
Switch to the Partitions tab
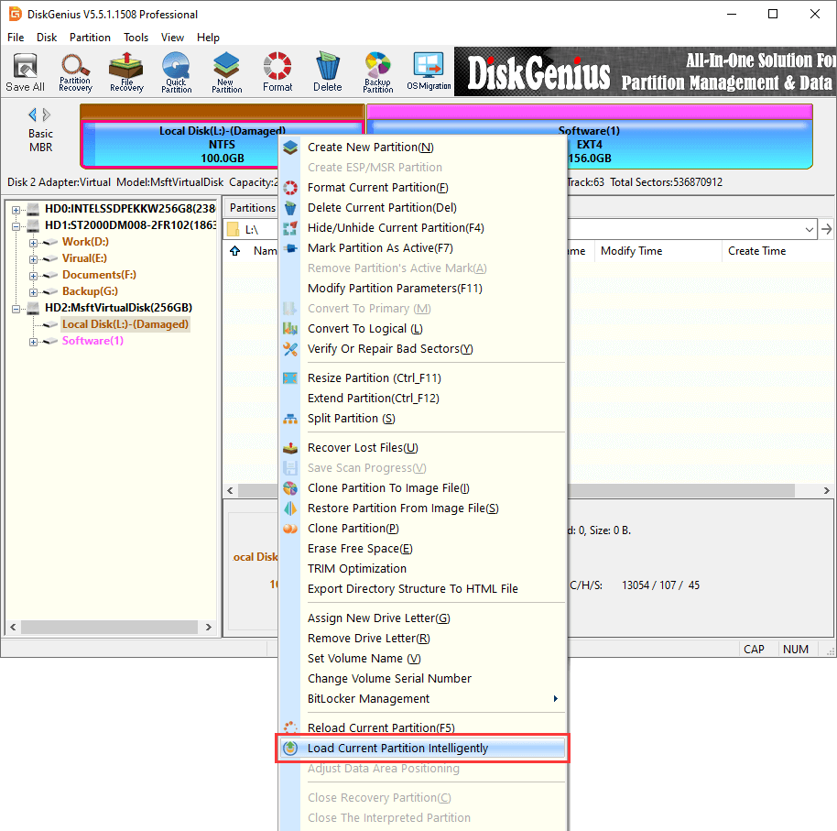(x=252, y=208)
